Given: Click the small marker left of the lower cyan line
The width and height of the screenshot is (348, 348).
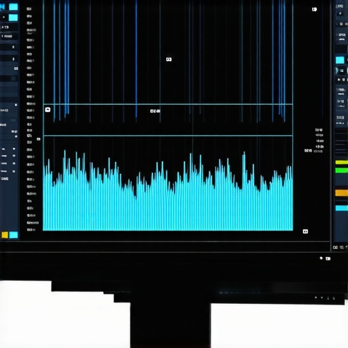Looking at the screenshot, I should (39, 139).
